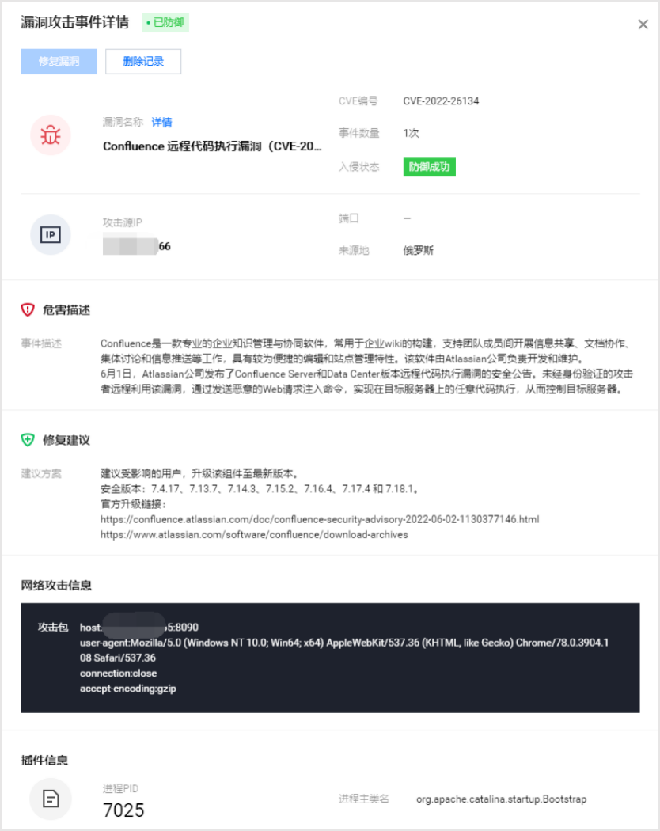Click the org.apache.catalina.startup.Bootstrap class name
The width and height of the screenshot is (660, 831).
pyautogui.click(x=502, y=799)
